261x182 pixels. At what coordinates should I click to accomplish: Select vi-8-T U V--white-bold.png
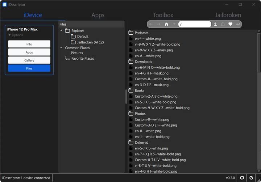click(156, 166)
